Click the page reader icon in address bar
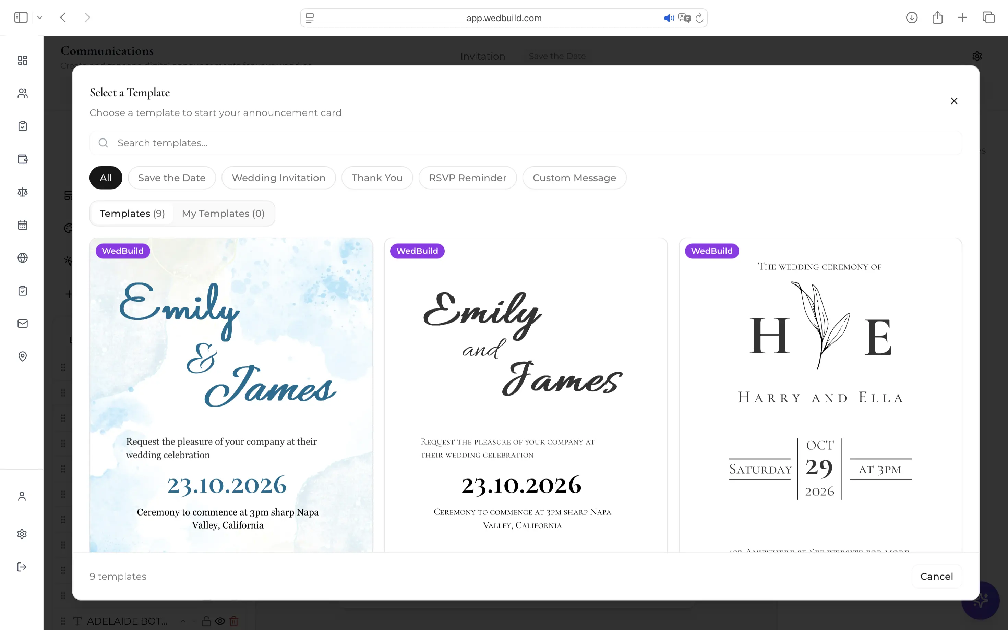Viewport: 1008px width, 630px height. coord(310,18)
